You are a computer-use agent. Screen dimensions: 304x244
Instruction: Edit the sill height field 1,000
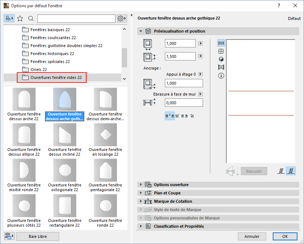pos(184,83)
